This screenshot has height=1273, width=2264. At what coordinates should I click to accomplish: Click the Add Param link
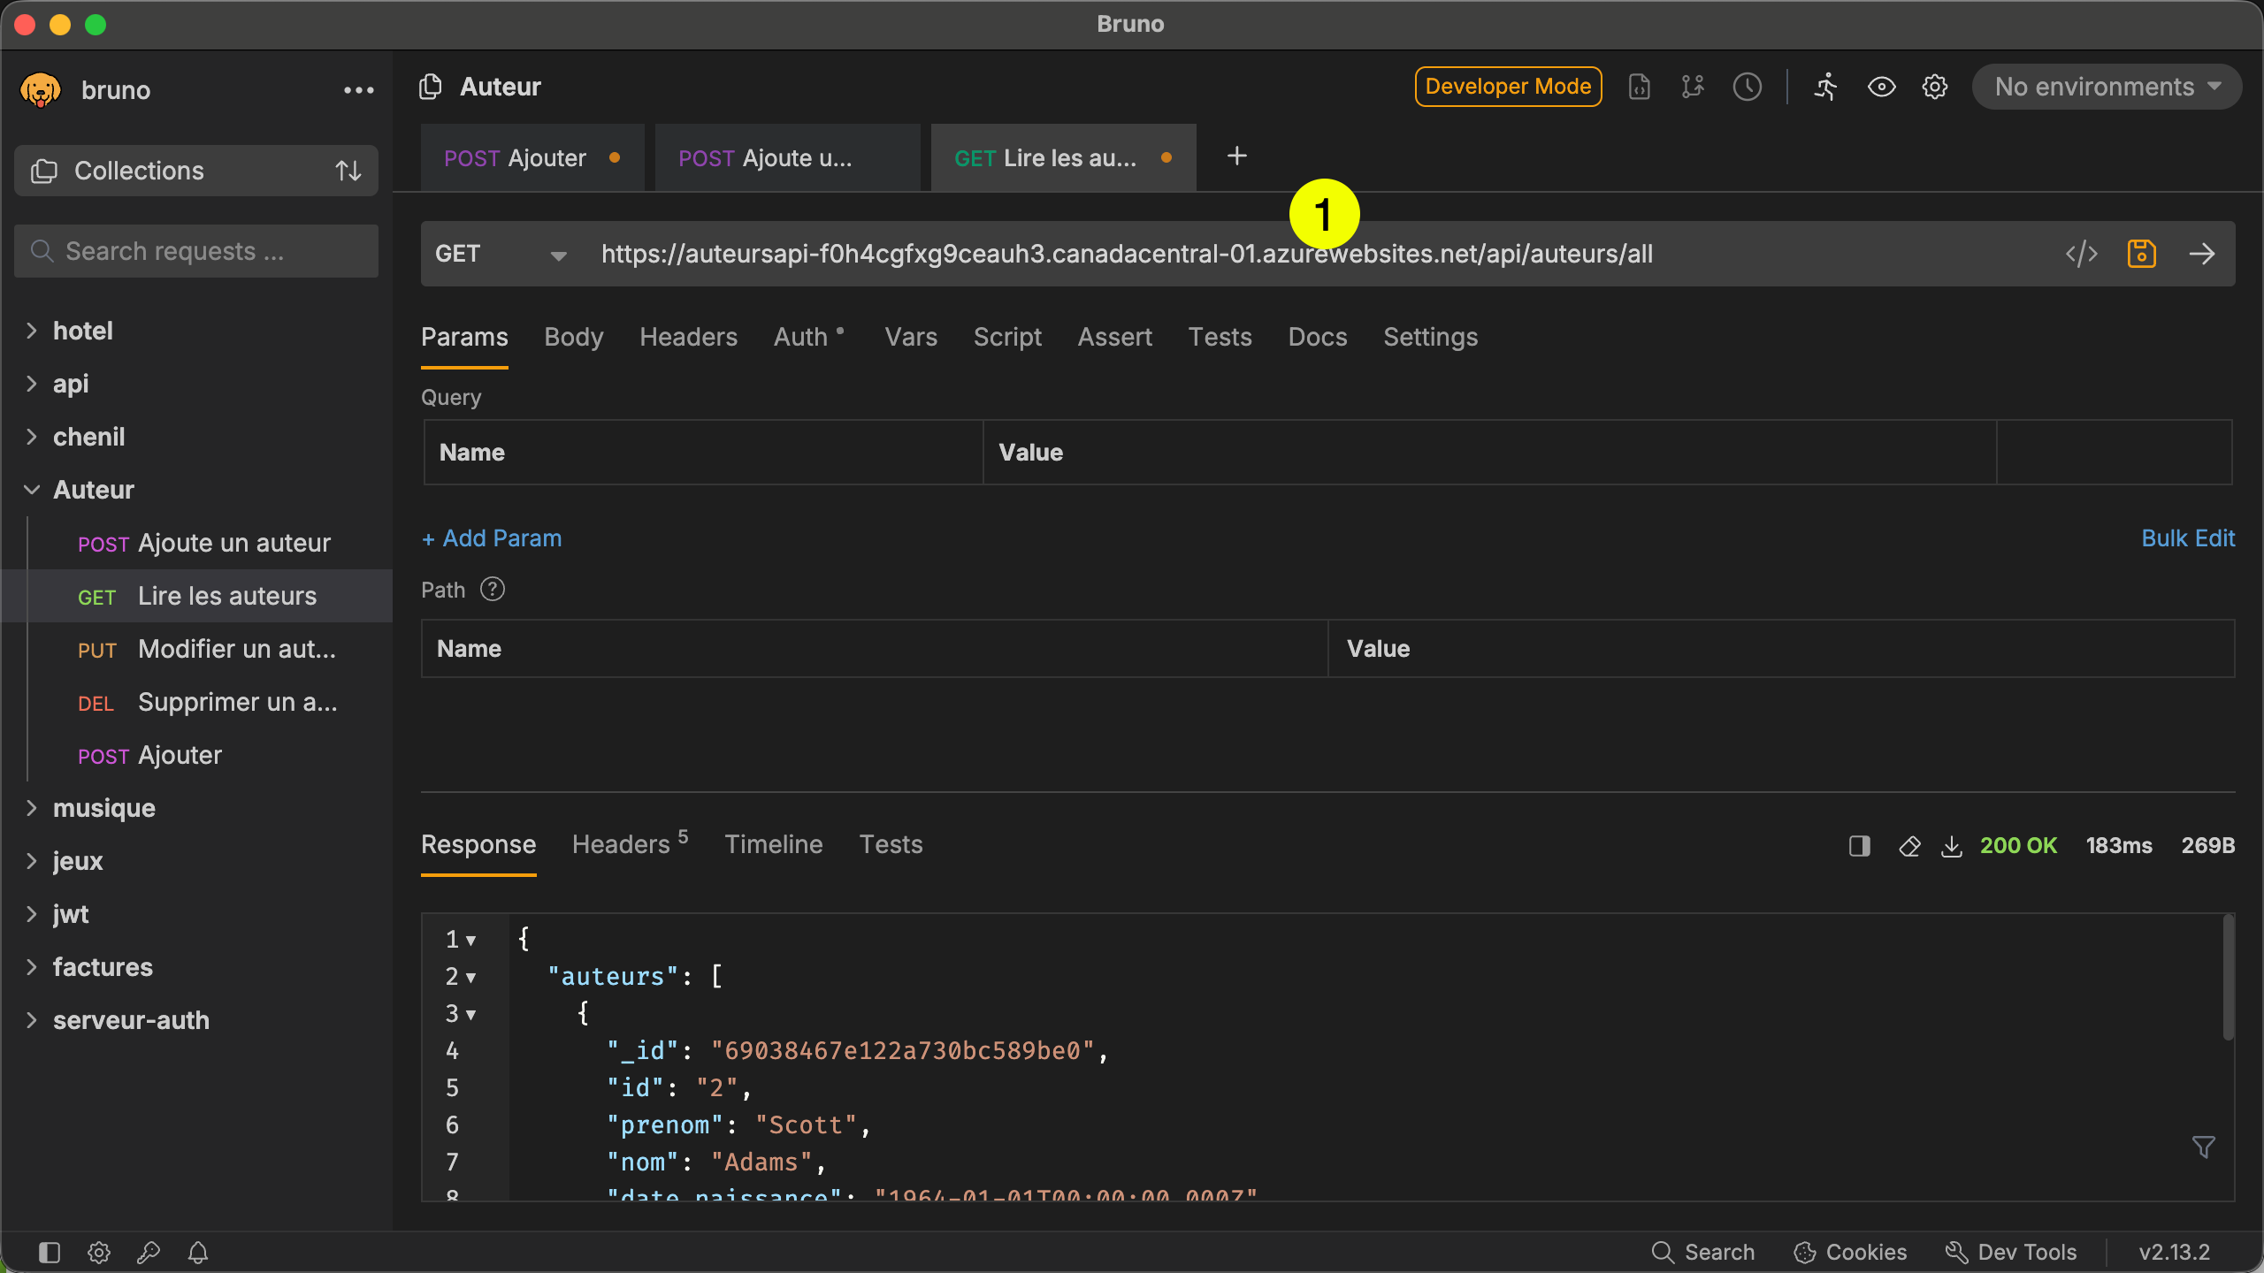pyautogui.click(x=492, y=537)
